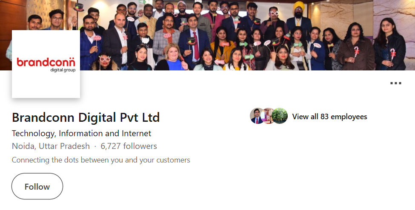Click the first employee avatar with red tie
The image size is (415, 210).
(258, 116)
